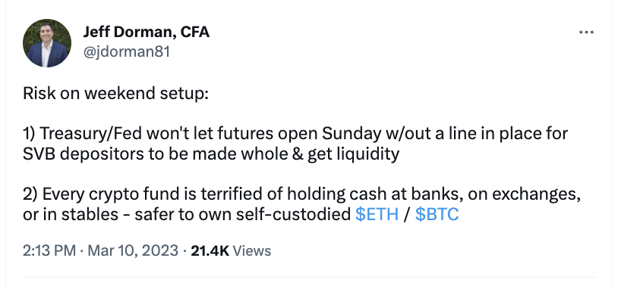Click the display name Jeff Dorman, CFA

147,33
